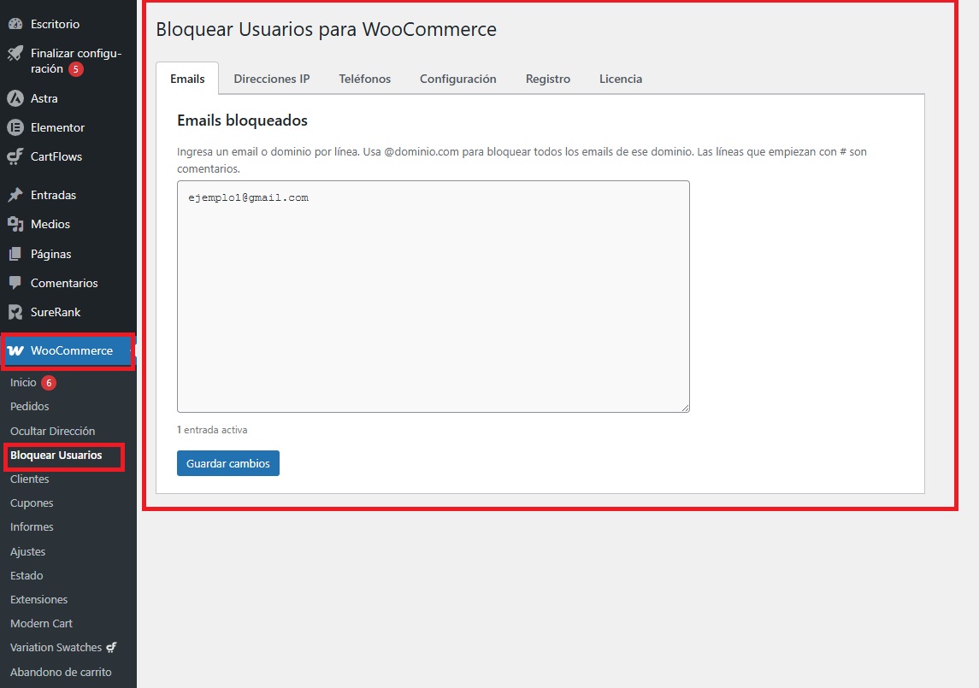The width and height of the screenshot is (979, 688).
Task: Open Elementor via its sidebar icon
Action: (15, 127)
